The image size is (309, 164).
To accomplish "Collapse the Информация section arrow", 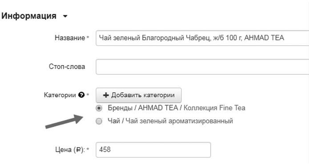I will (x=65, y=16).
